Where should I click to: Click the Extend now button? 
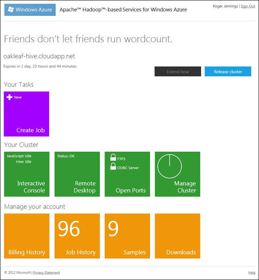pos(178,71)
